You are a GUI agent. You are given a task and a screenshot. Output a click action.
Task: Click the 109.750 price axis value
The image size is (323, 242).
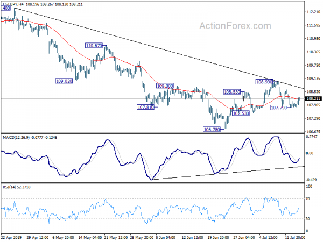tap(313, 65)
